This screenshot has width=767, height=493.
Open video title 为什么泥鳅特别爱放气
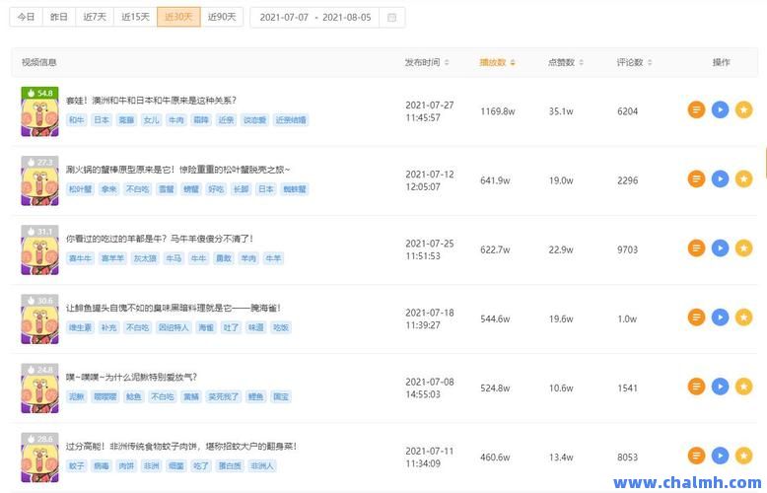click(131, 377)
